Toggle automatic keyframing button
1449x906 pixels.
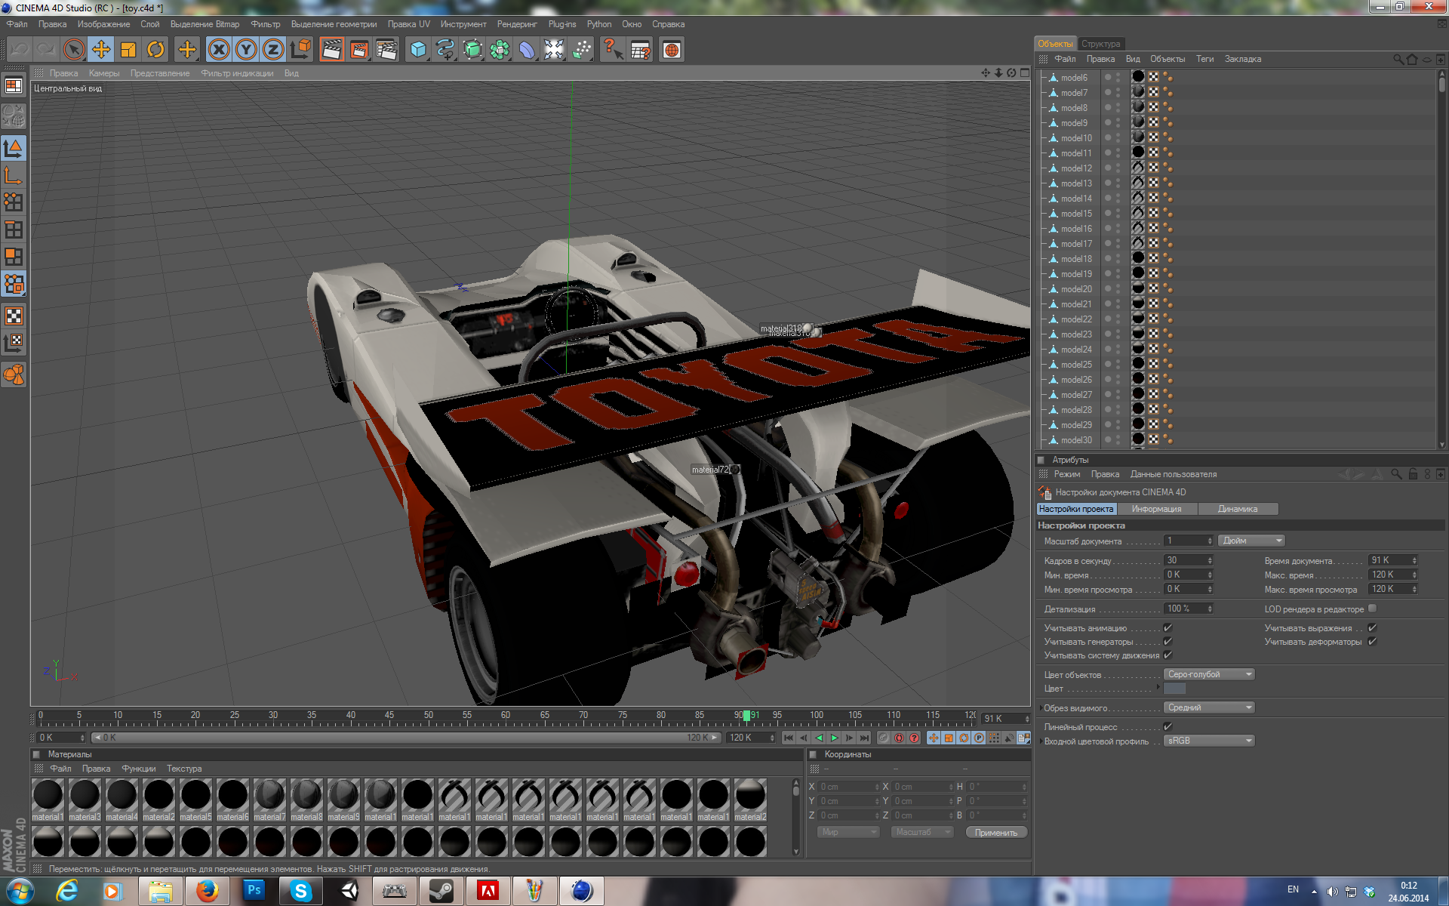tap(899, 738)
